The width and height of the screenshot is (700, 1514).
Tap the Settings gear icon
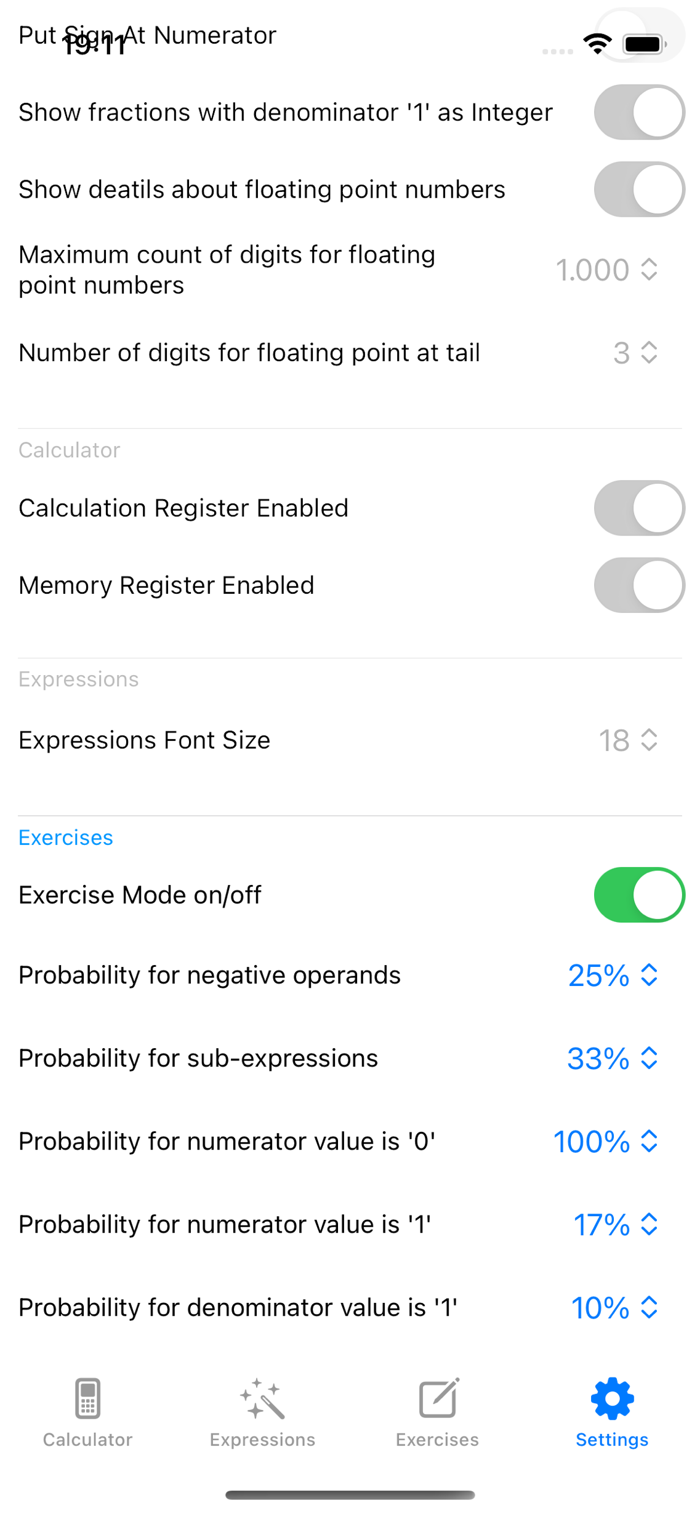612,1398
